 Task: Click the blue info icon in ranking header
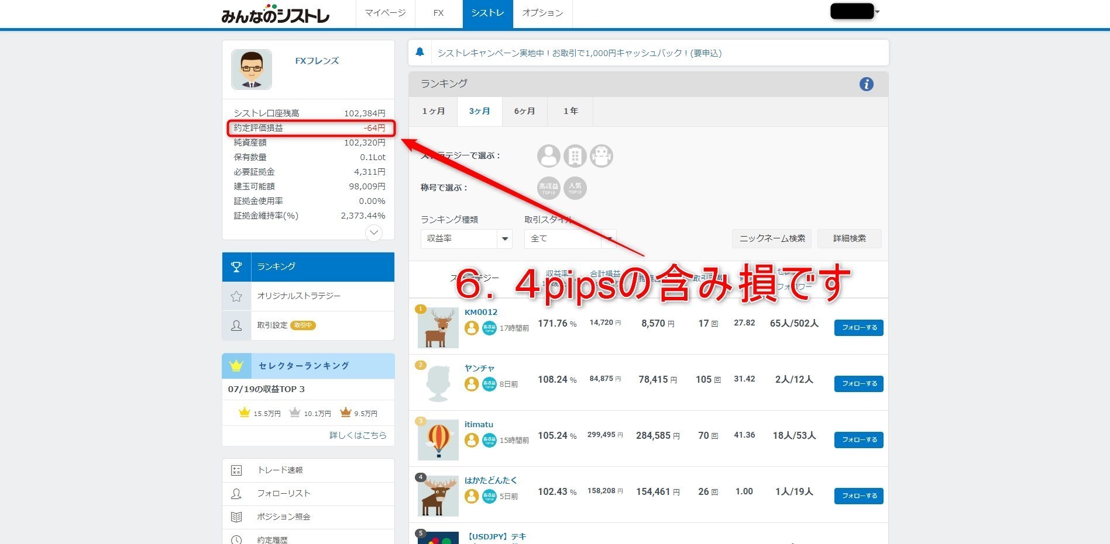(x=866, y=84)
